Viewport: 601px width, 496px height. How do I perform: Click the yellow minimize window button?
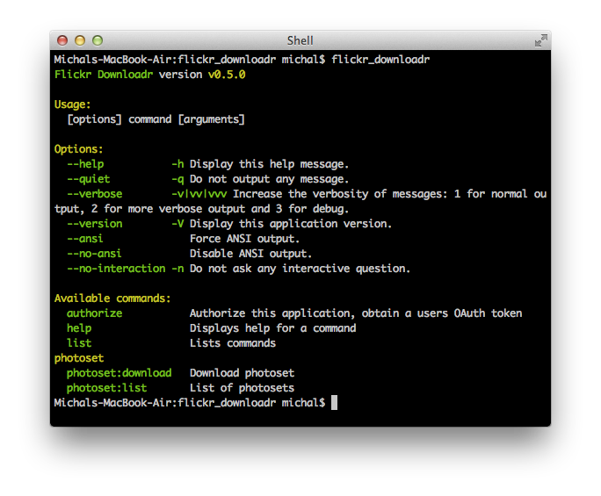(x=80, y=40)
